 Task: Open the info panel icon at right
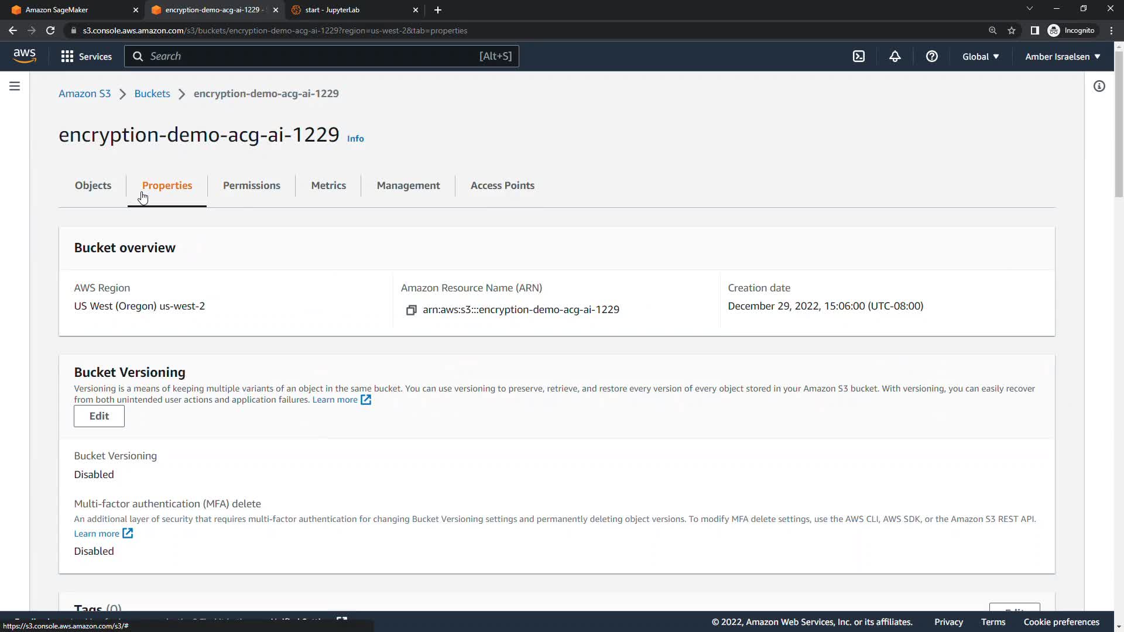click(x=1099, y=87)
